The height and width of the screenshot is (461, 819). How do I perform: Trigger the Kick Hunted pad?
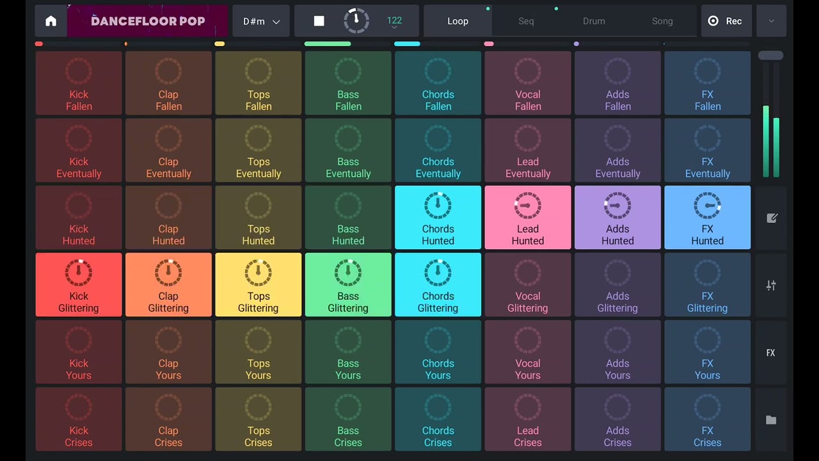click(79, 218)
